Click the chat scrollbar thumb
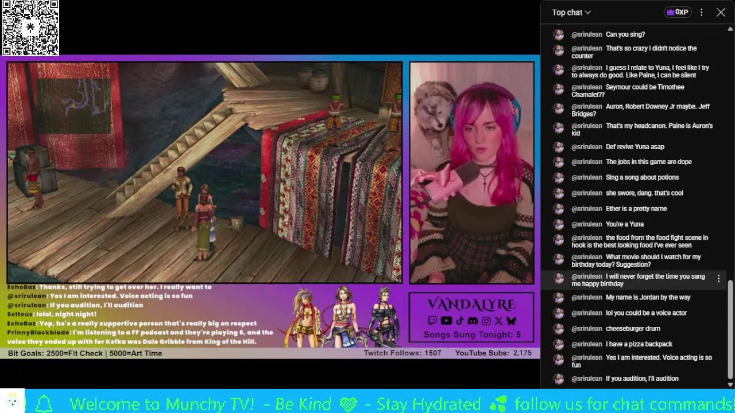Image resolution: width=735 pixels, height=413 pixels. tap(730, 330)
